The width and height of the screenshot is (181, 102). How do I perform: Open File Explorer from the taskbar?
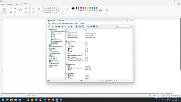pyautogui.click(x=11, y=100)
